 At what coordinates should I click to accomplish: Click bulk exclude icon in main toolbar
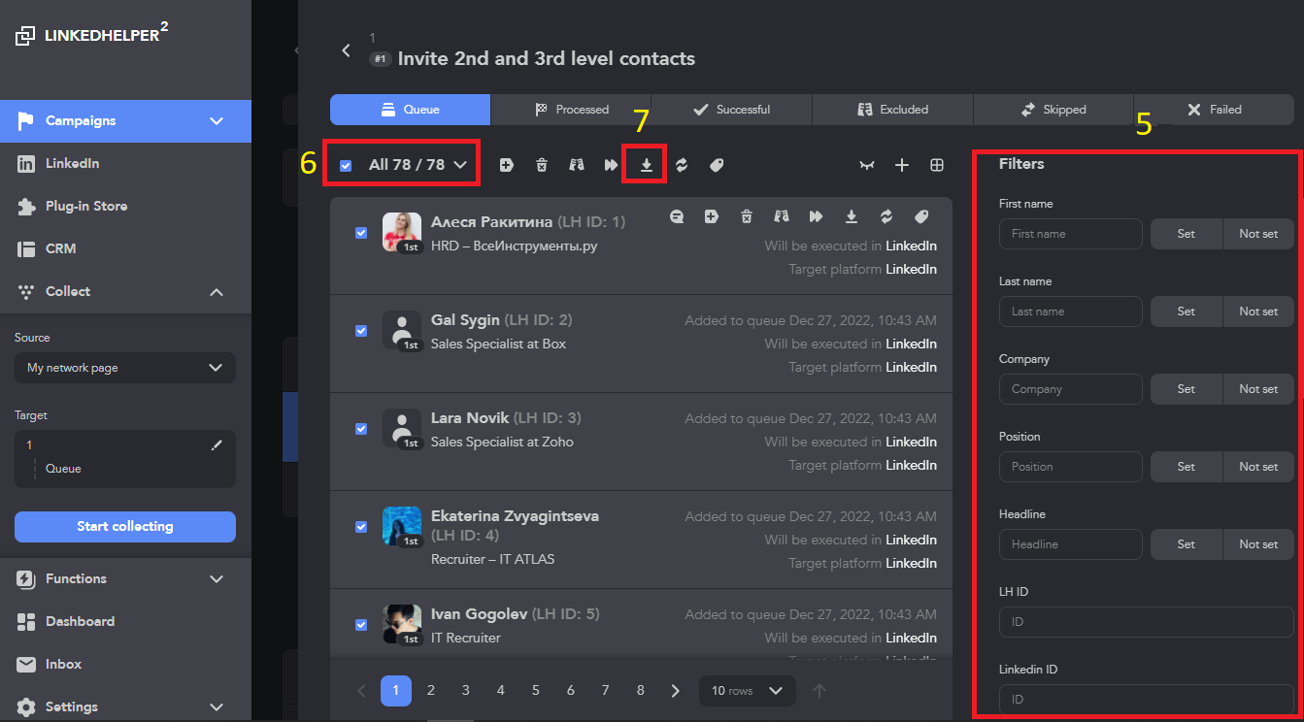coord(577,165)
